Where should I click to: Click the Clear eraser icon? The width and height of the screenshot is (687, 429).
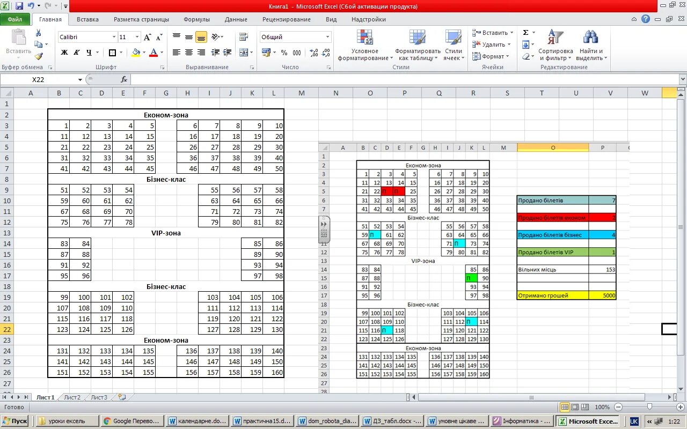(525, 56)
